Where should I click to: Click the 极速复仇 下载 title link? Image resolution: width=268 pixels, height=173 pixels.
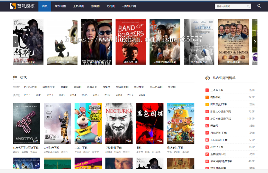[x=175, y=148]
